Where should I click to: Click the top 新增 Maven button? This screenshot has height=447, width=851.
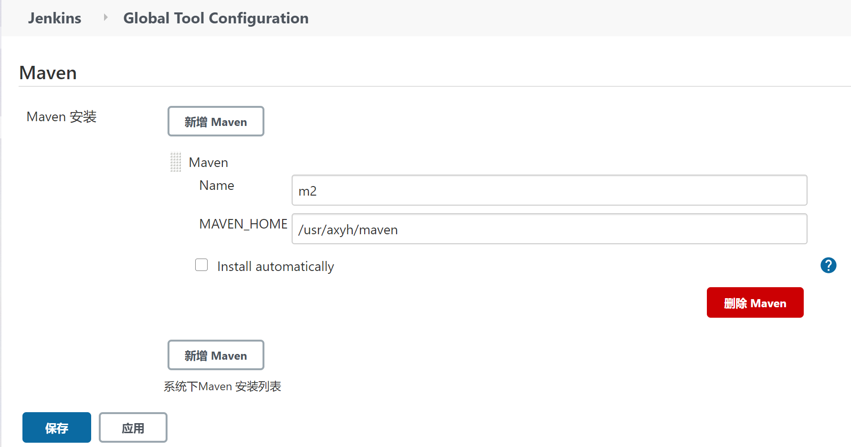216,121
